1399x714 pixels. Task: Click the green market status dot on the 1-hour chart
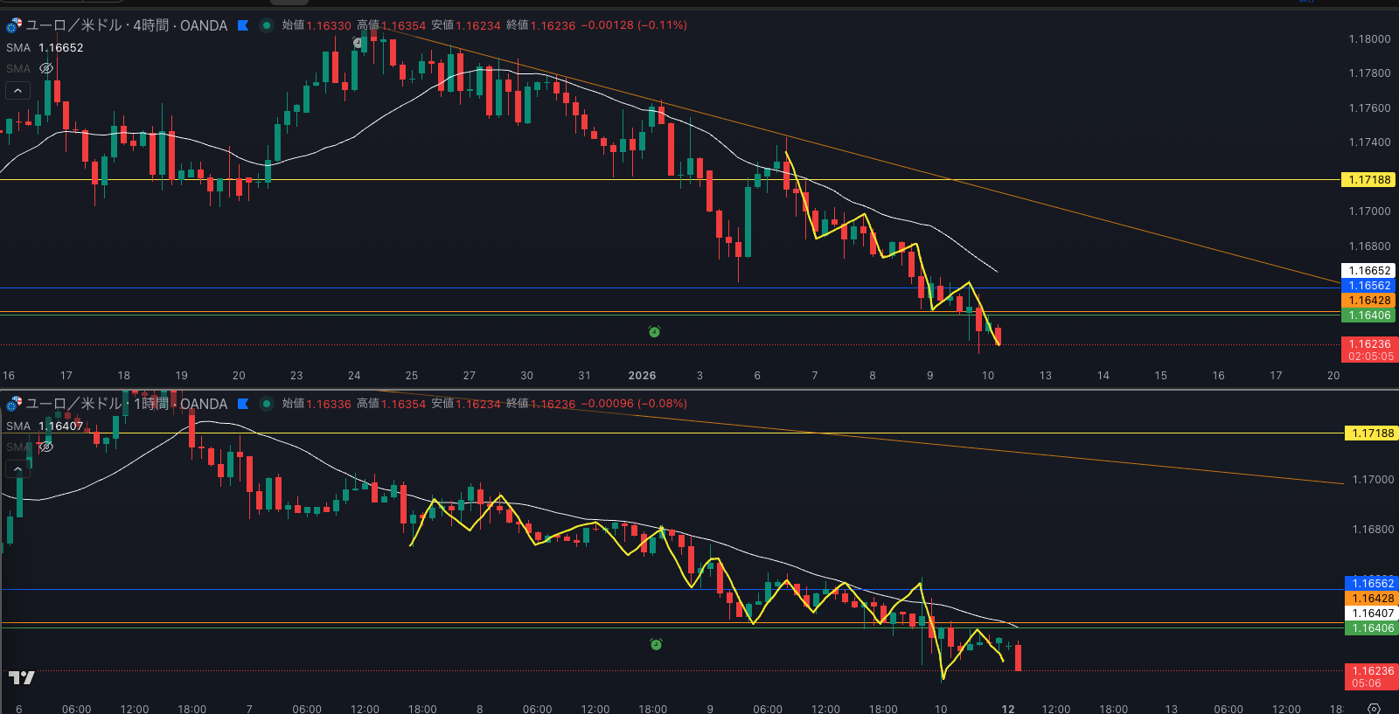pyautogui.click(x=267, y=404)
